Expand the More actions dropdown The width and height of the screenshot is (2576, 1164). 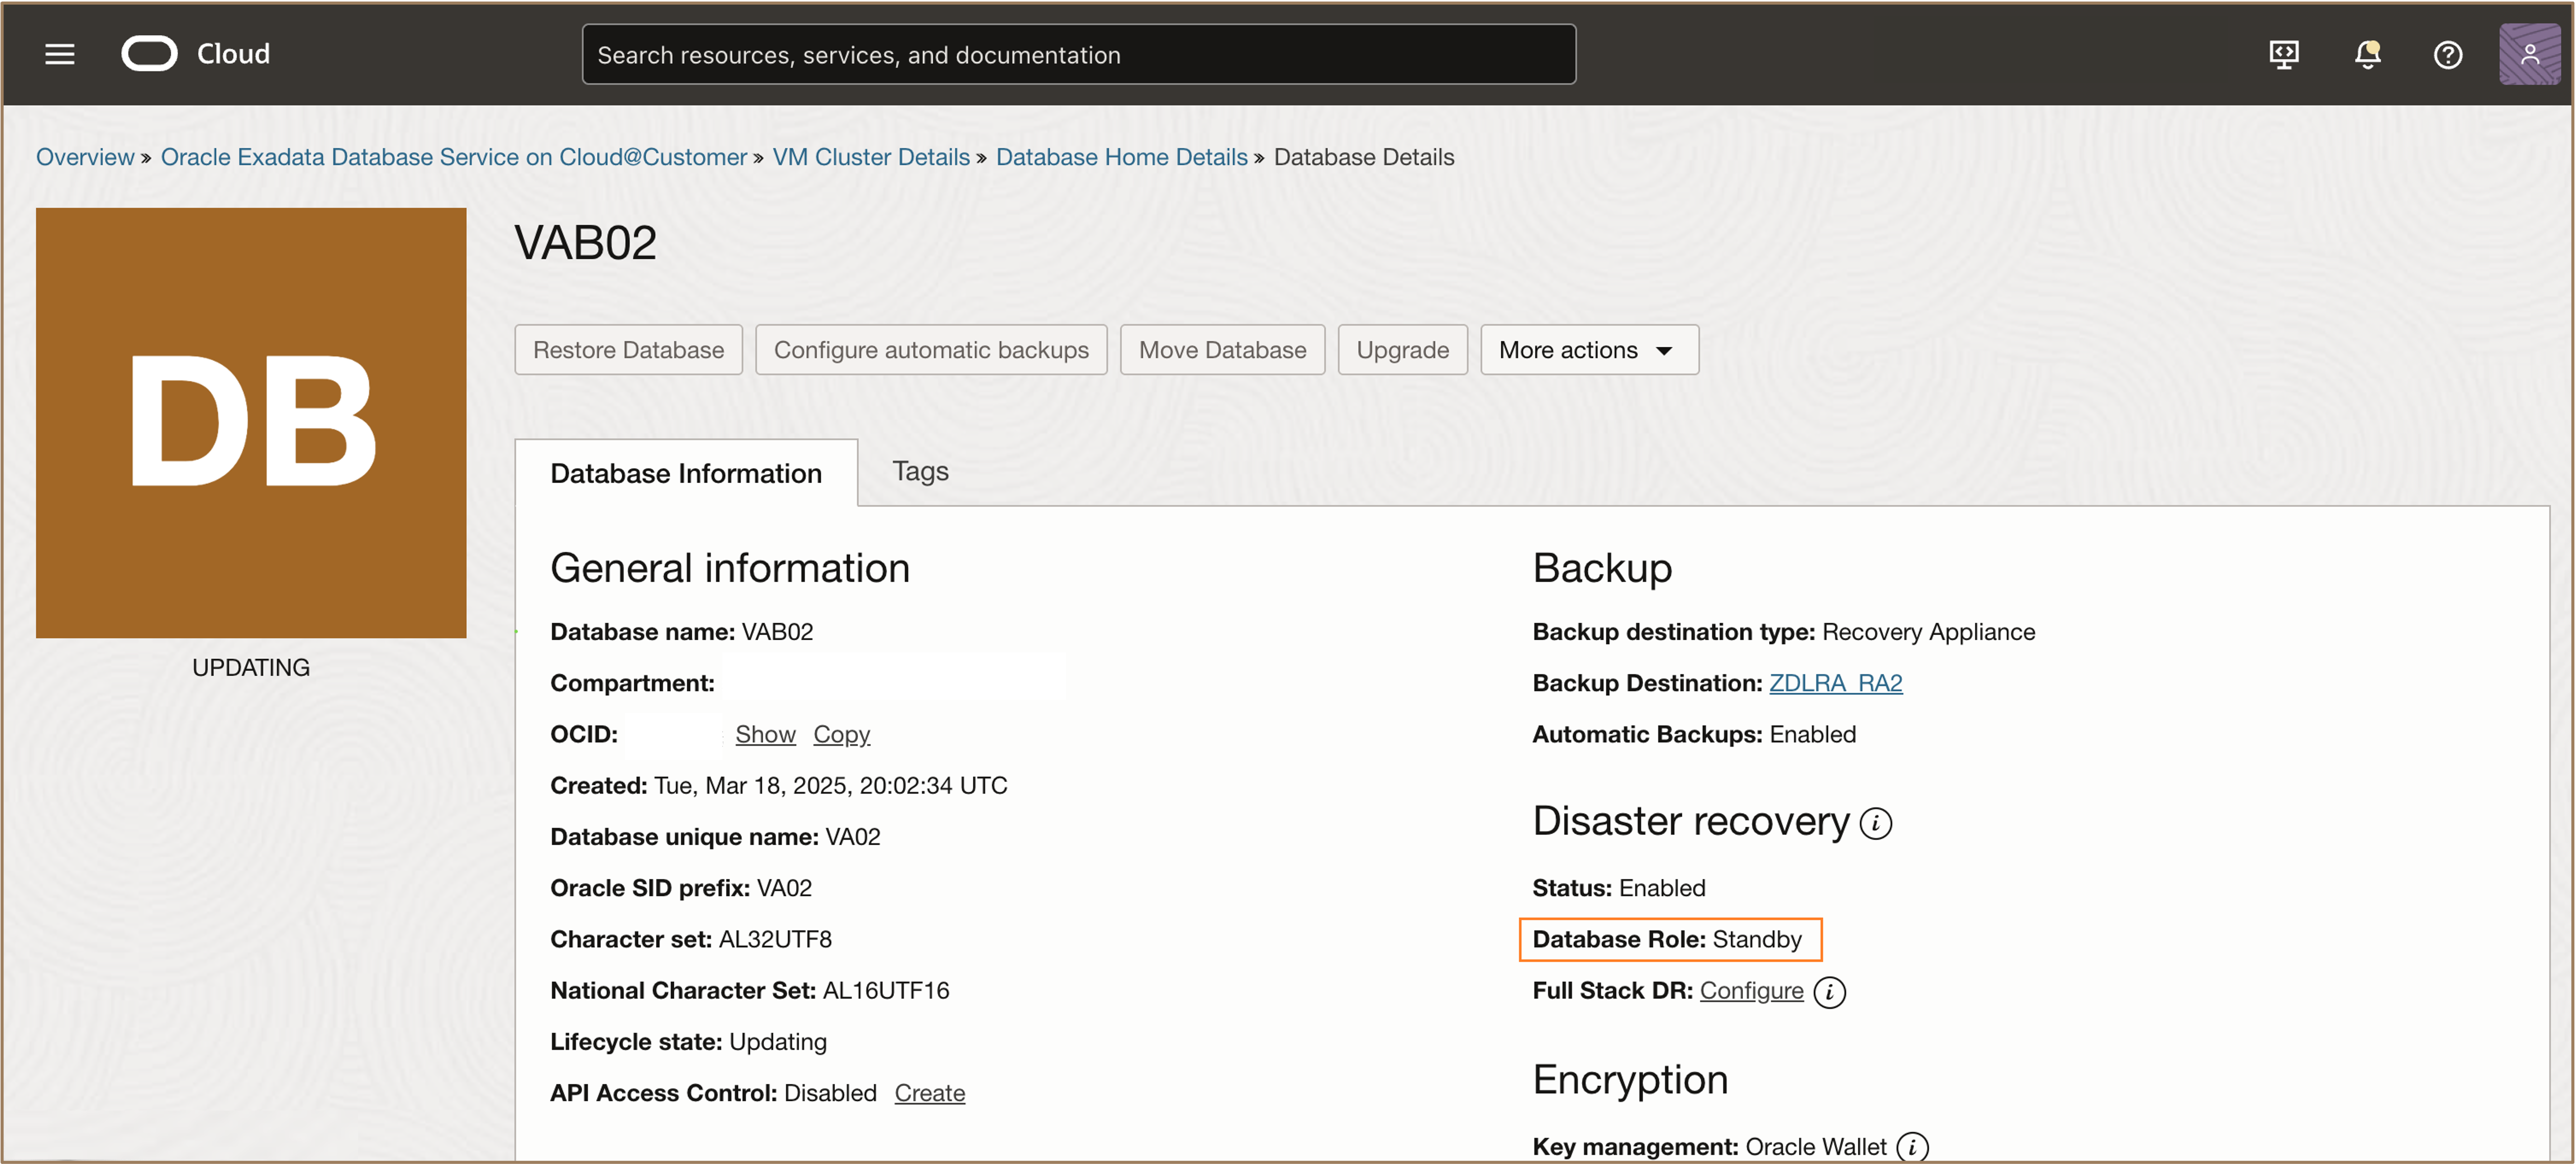(1588, 350)
